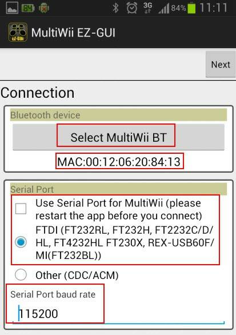Tap the MultiWii EZ-GUI app icon
The height and width of the screenshot is (335, 236).
18,32
